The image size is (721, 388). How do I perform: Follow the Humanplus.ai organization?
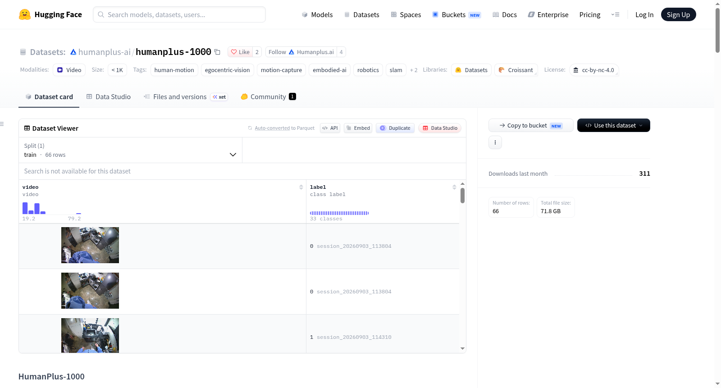coord(301,52)
